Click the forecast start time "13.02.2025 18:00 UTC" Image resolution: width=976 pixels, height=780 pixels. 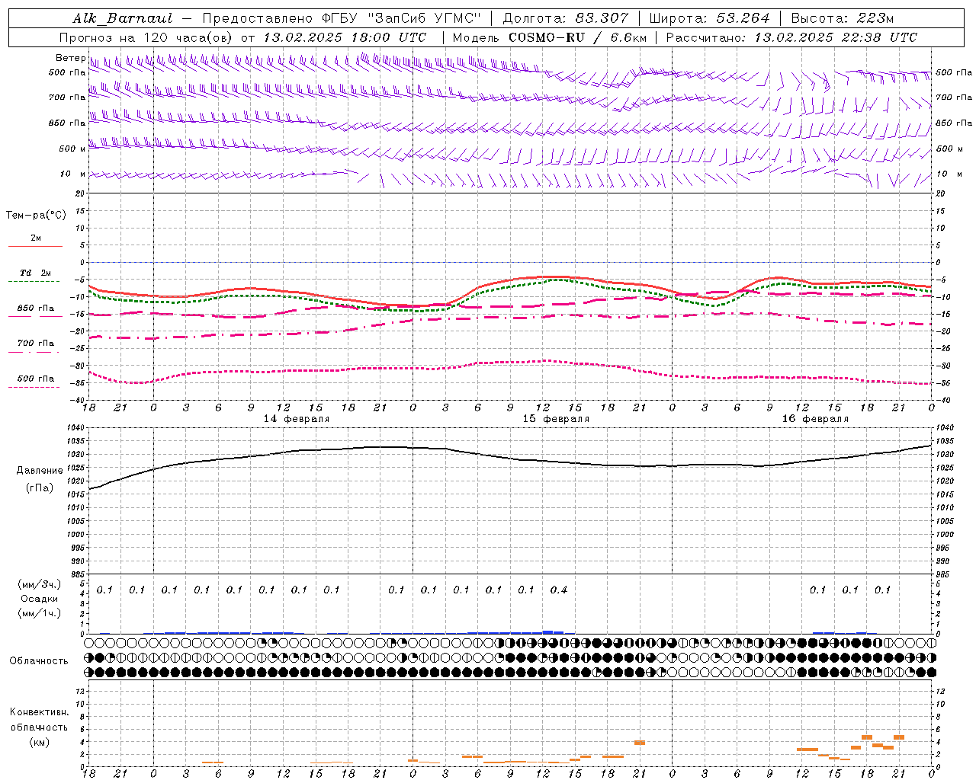pyautogui.click(x=345, y=37)
